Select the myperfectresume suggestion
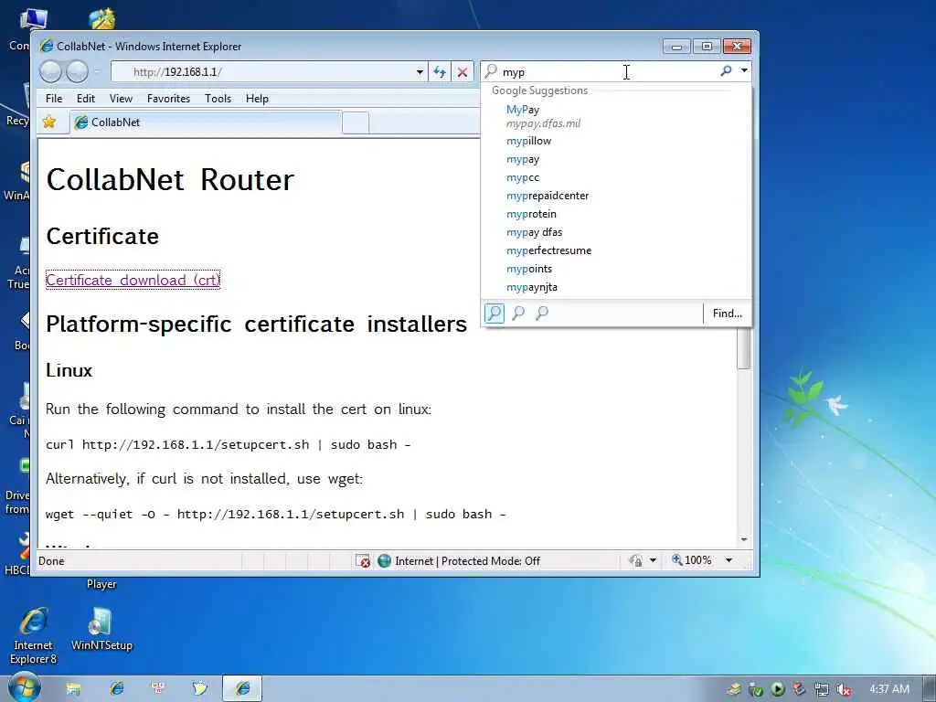The height and width of the screenshot is (702, 936). (x=616, y=250)
